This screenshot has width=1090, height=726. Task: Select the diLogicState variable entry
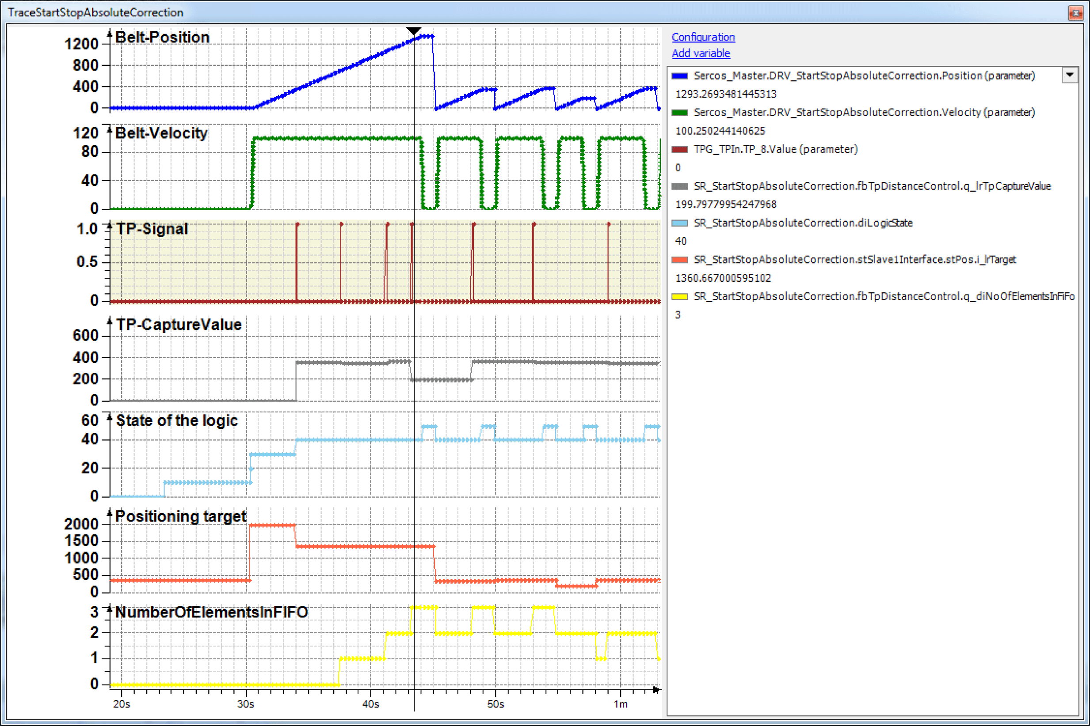point(803,223)
